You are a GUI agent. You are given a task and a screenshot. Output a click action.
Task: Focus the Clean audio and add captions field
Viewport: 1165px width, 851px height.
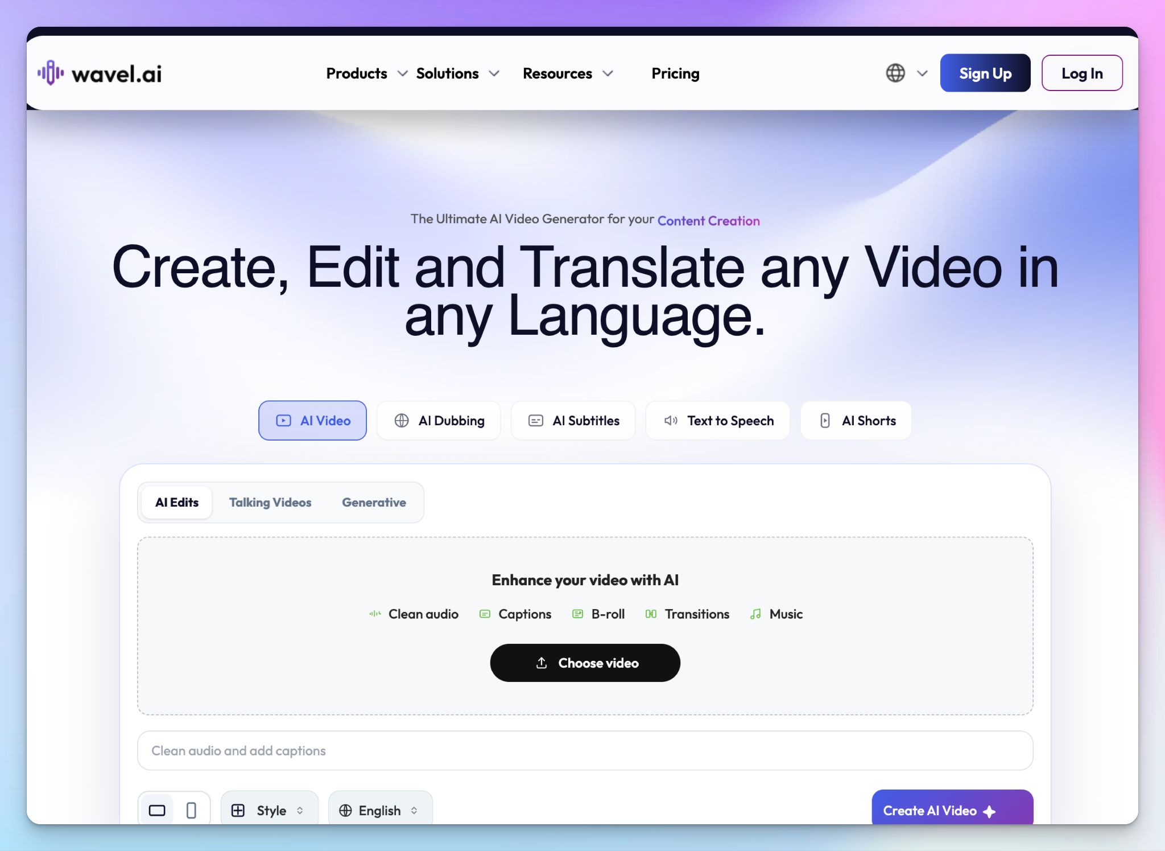pos(585,750)
